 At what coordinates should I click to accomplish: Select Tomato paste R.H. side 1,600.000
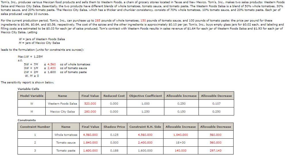pos(145,150)
